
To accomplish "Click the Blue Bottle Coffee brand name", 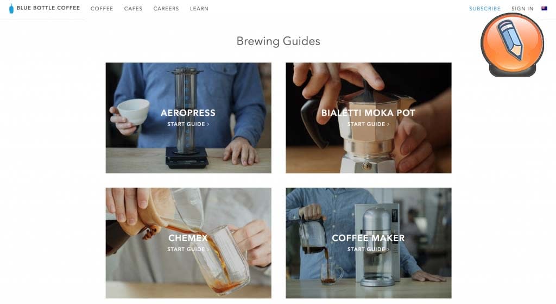I will pos(48,8).
